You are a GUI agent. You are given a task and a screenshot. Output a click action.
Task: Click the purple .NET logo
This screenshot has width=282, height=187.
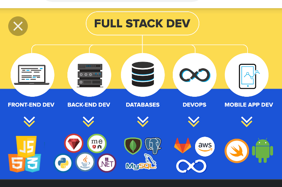[x=107, y=163]
